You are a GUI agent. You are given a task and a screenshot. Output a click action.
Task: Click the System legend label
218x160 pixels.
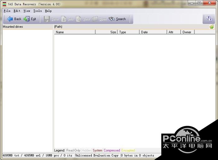97,150
